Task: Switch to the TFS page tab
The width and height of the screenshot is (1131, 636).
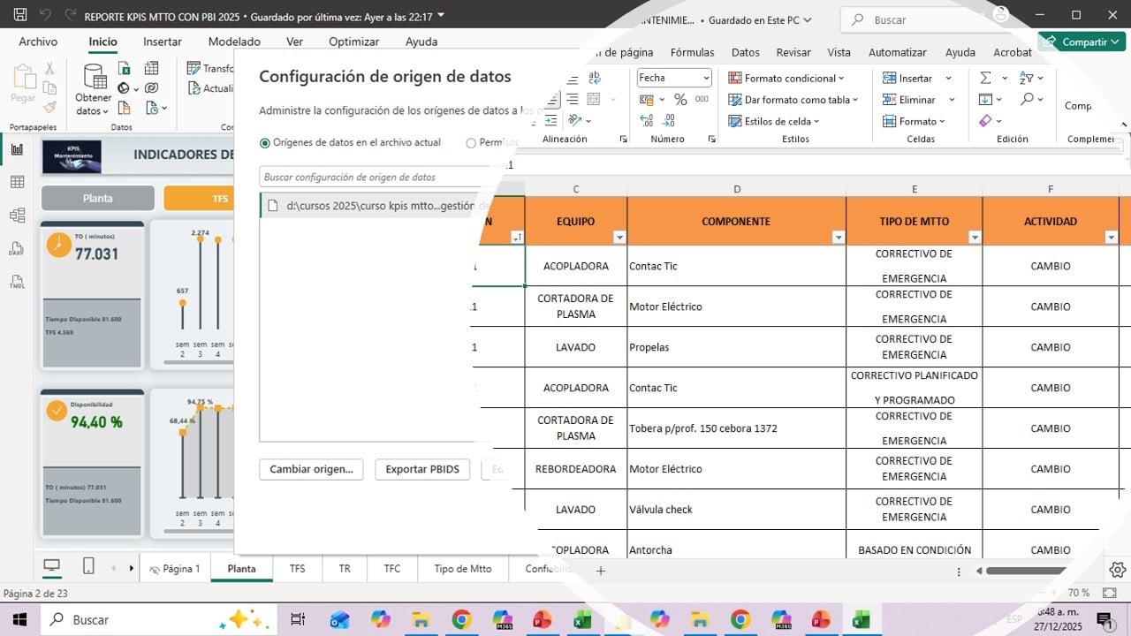Action: (297, 569)
